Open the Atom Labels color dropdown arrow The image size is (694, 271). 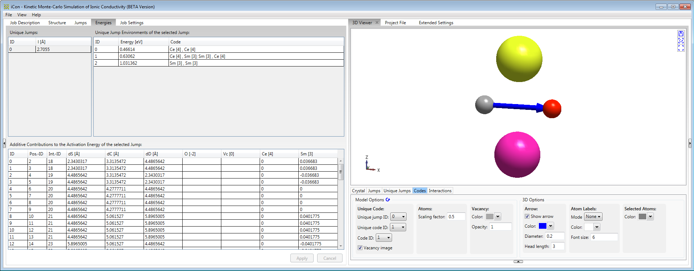597,227
